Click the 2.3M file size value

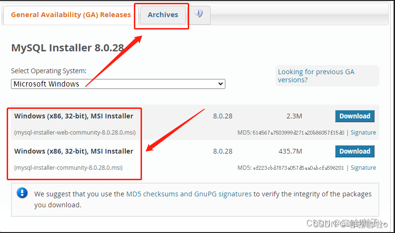pos(294,116)
